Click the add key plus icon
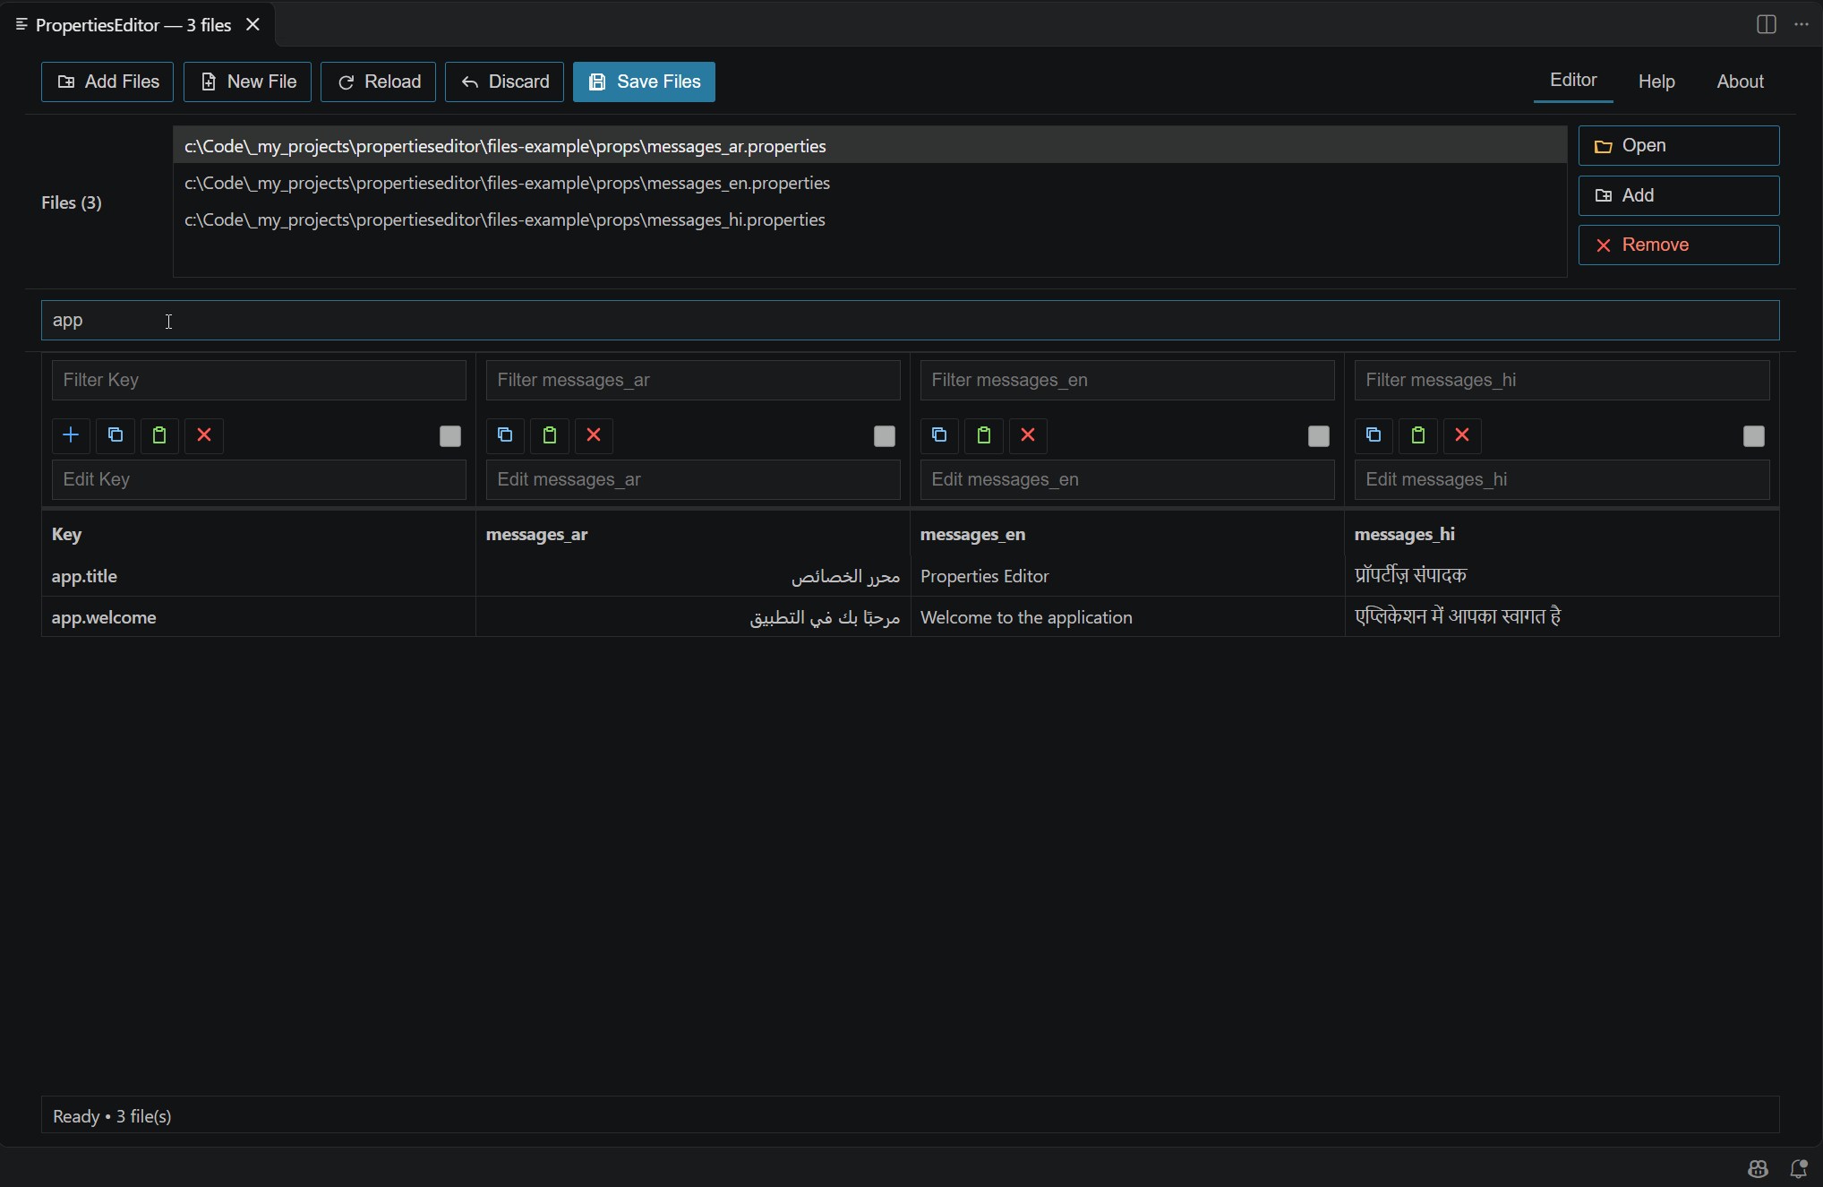The image size is (1823, 1187). [71, 435]
